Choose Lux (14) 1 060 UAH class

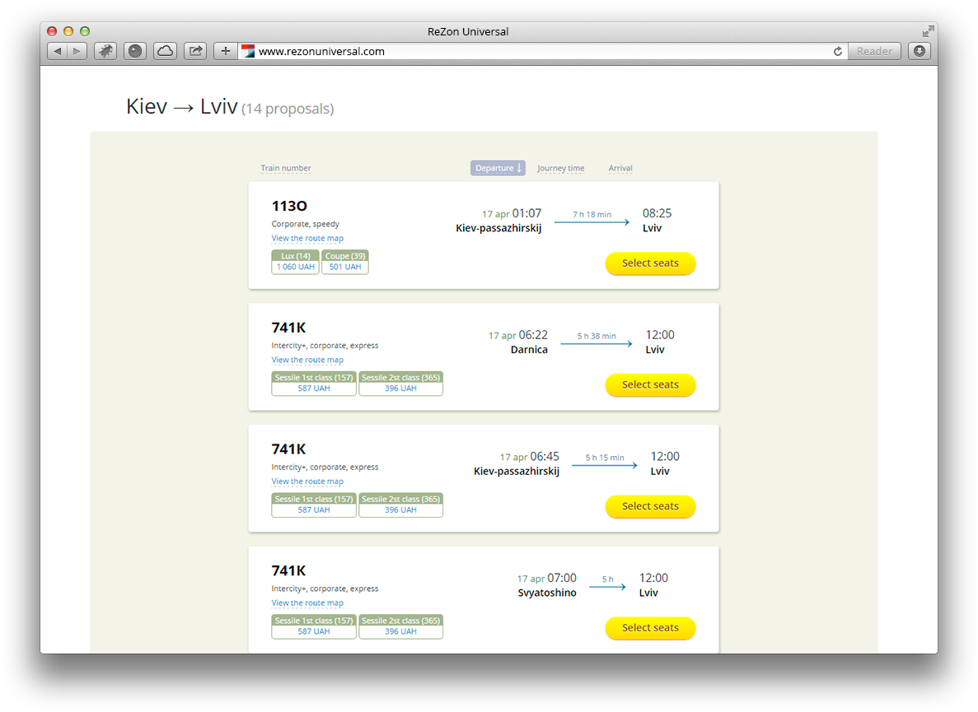(x=296, y=262)
